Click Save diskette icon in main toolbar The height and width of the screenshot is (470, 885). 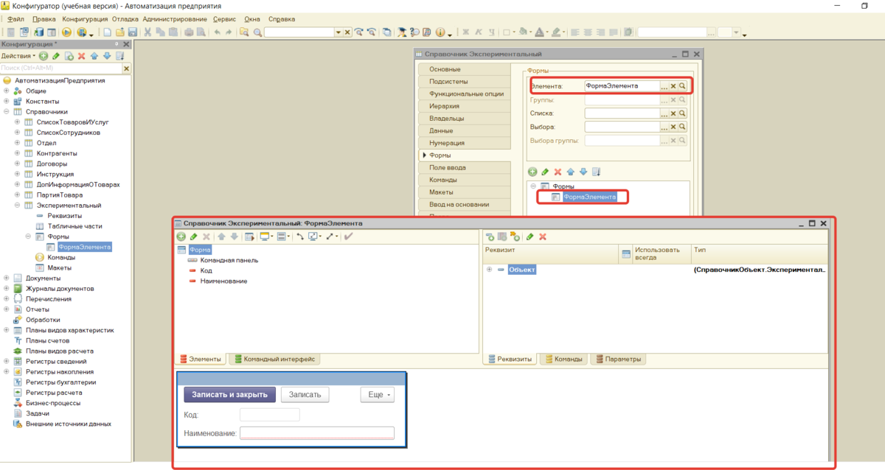click(x=133, y=32)
